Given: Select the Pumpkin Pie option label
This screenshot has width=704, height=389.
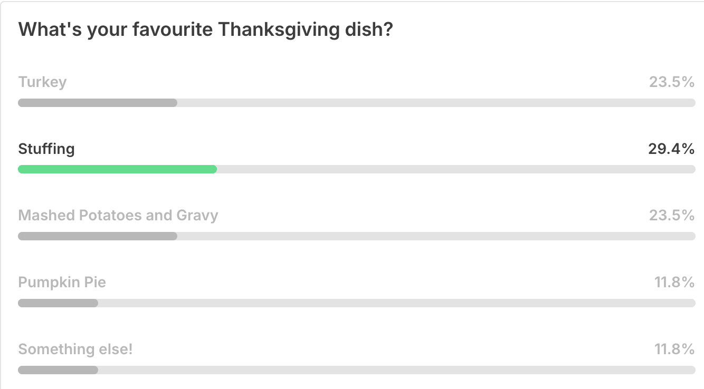Looking at the screenshot, I should [62, 283].
